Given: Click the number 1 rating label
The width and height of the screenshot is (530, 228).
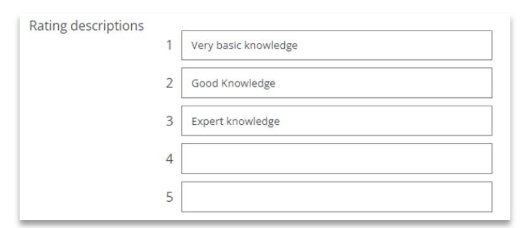Looking at the screenshot, I should click(169, 45).
